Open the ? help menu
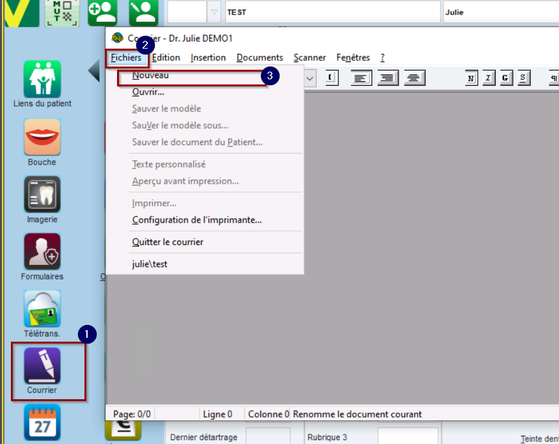 click(382, 58)
